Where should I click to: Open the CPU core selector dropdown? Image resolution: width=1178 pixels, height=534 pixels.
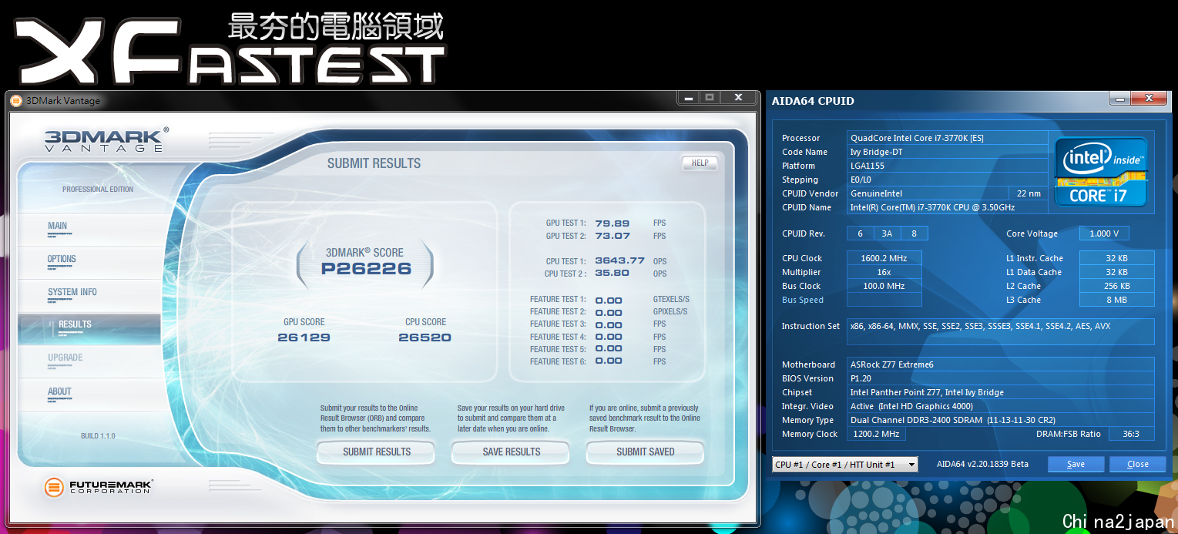point(844,465)
